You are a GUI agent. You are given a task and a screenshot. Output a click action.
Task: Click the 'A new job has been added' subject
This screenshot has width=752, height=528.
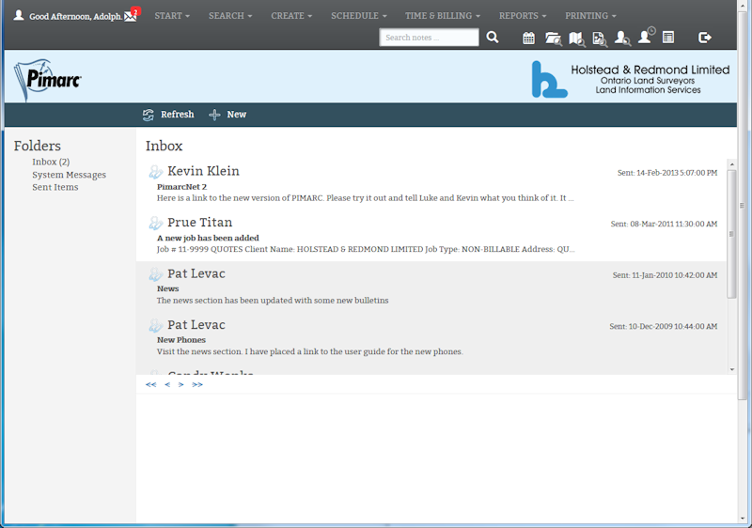(208, 238)
